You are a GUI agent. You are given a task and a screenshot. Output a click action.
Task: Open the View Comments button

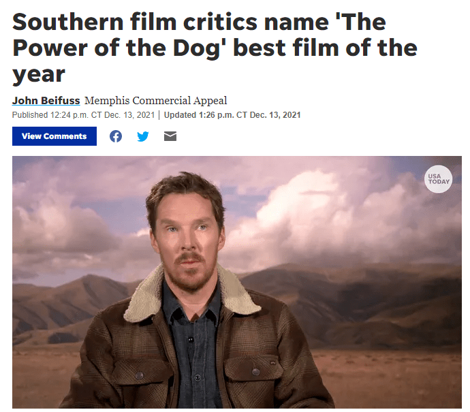pyautogui.click(x=54, y=136)
